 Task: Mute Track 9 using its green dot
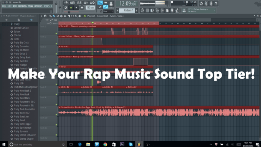pyautogui.click(x=56, y=115)
